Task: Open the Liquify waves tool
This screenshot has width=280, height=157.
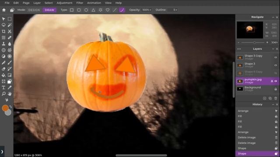Action: 3,38
